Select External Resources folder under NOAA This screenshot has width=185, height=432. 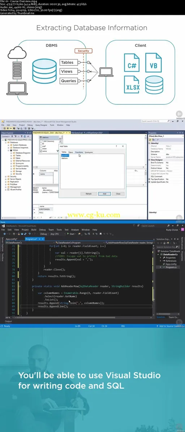22,161
